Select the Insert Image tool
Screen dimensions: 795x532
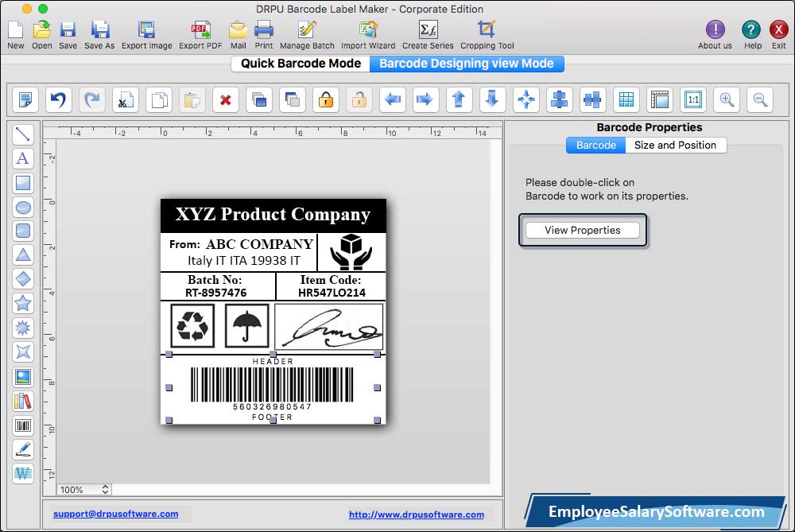tap(23, 377)
